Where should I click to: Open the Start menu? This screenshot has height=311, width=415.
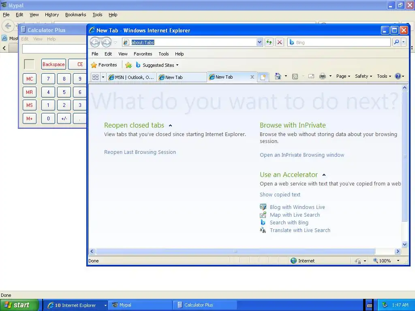[19, 305]
